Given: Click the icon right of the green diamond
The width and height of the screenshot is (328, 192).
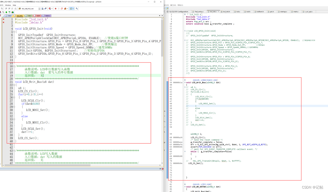Looking at the screenshot, I should [x=9, y=12].
